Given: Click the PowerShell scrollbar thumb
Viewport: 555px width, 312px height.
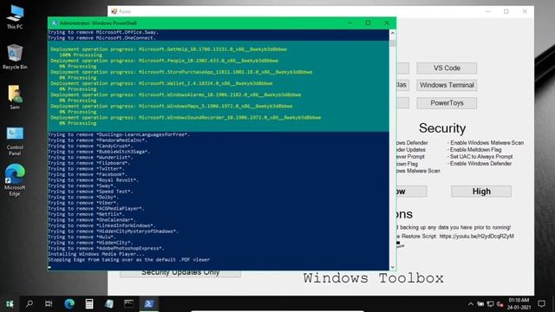Looking at the screenshot, I should [x=392, y=43].
